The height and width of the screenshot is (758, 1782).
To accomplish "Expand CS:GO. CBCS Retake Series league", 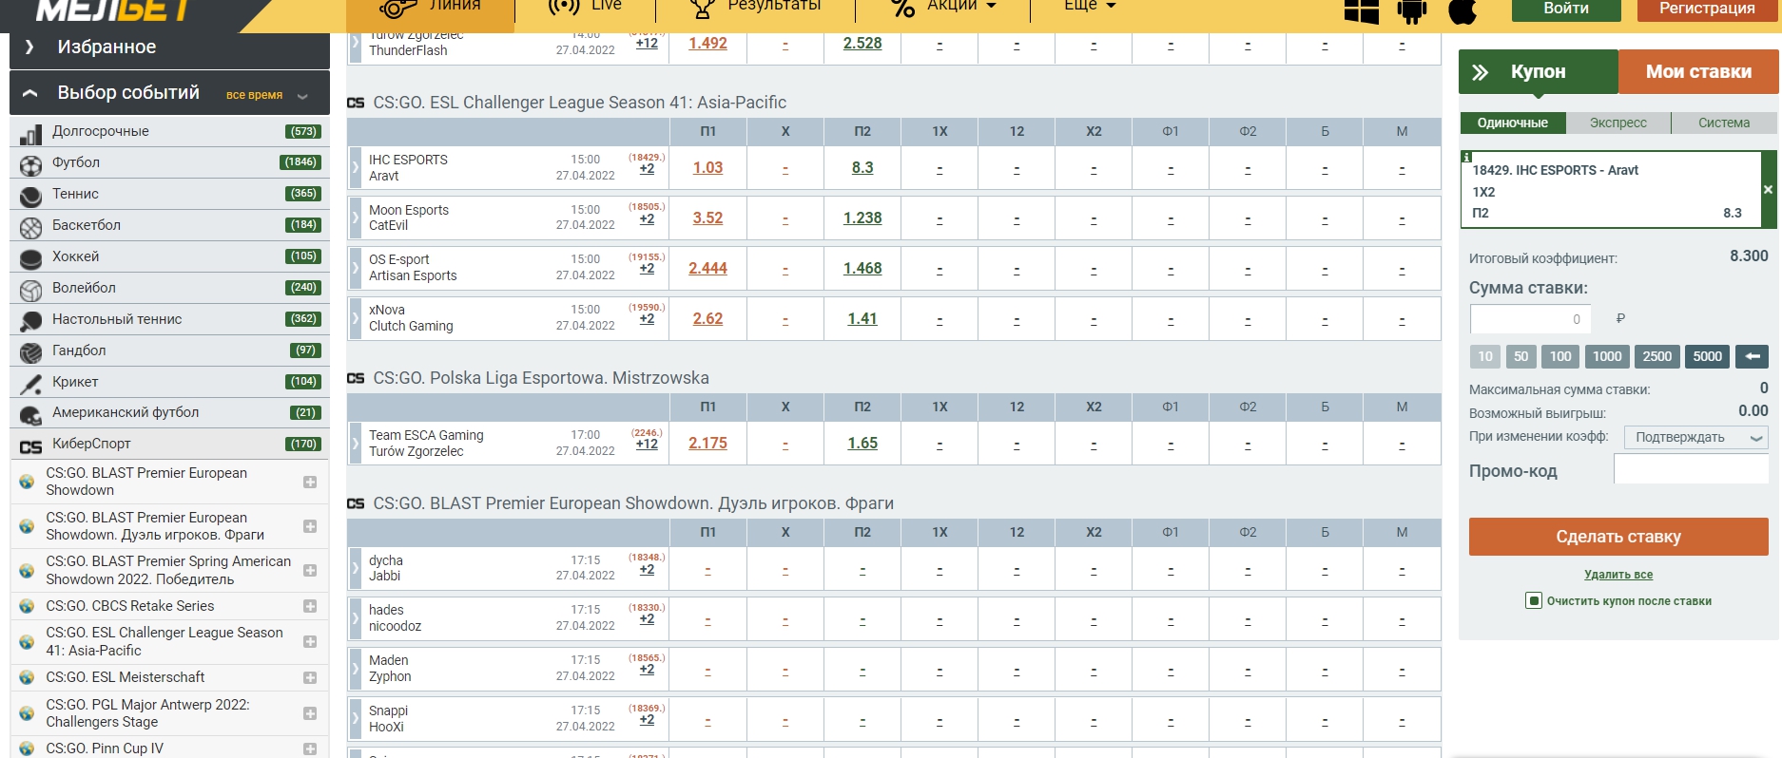I will click(x=310, y=606).
